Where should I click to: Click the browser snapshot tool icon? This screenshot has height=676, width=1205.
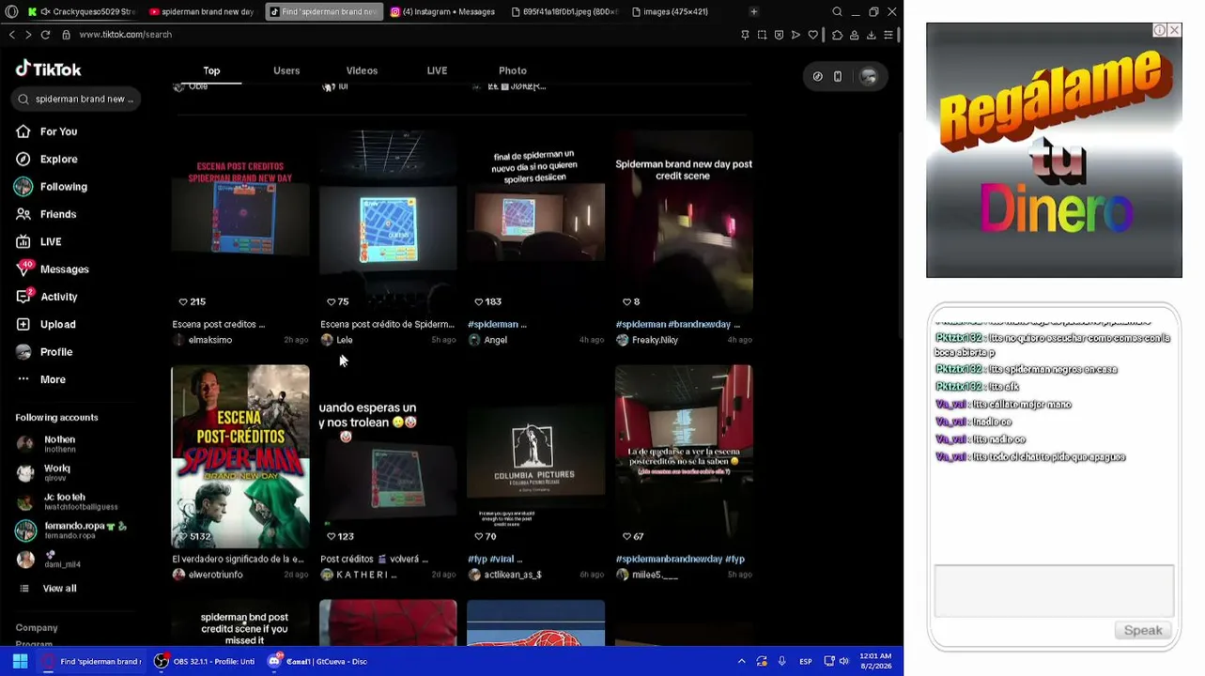click(x=762, y=35)
